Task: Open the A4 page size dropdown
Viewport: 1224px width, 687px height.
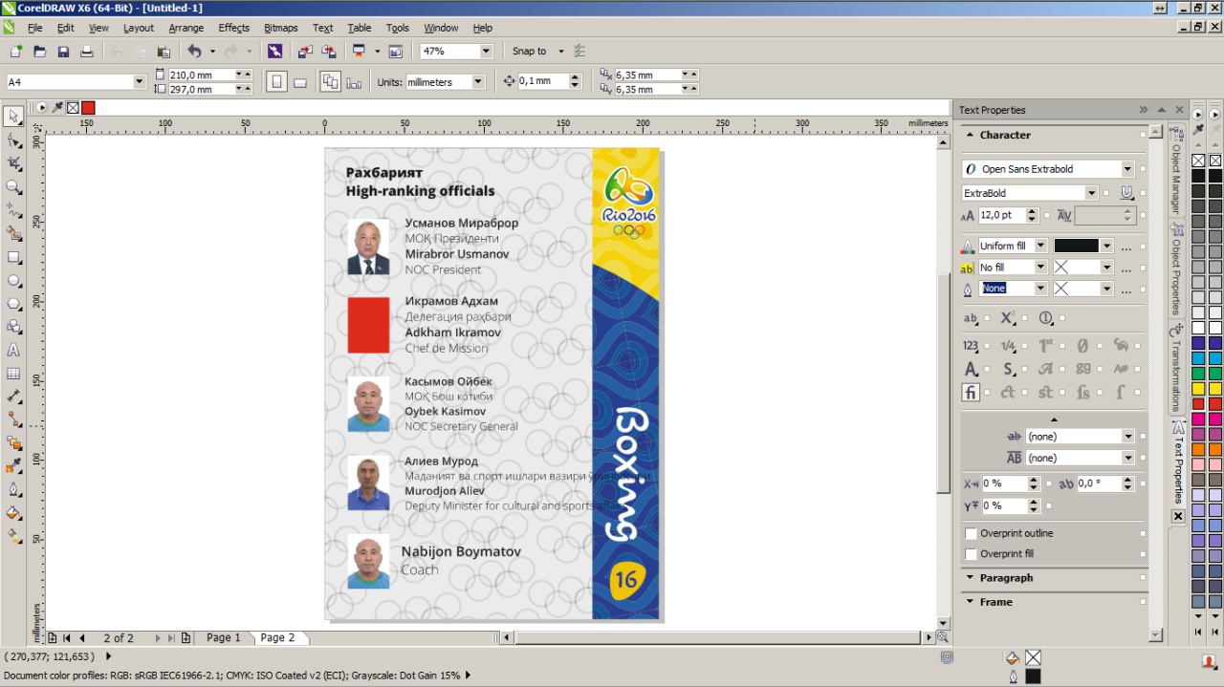Action: (139, 82)
